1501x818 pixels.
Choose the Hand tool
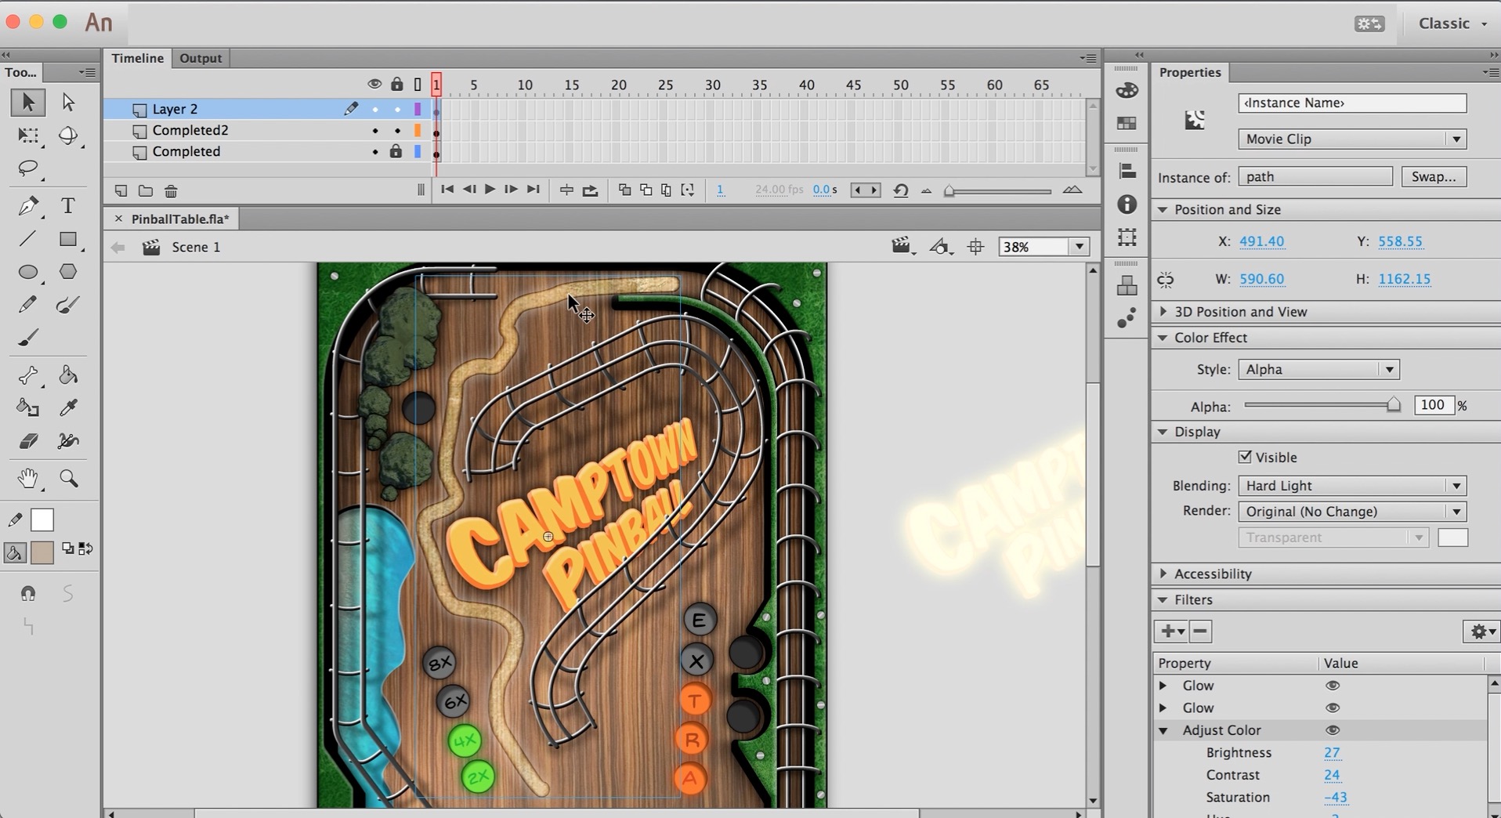pyautogui.click(x=28, y=479)
